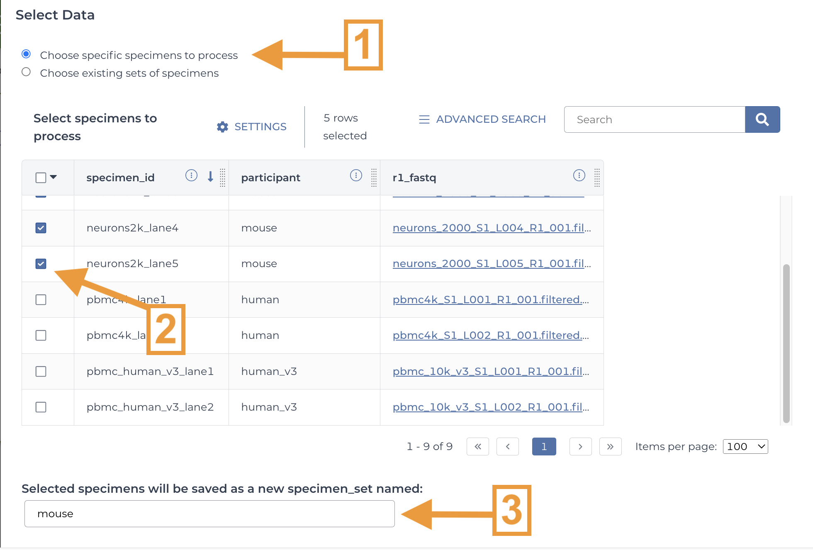Check the pbmc4k lane2 human row
The image size is (813, 550).
[41, 335]
